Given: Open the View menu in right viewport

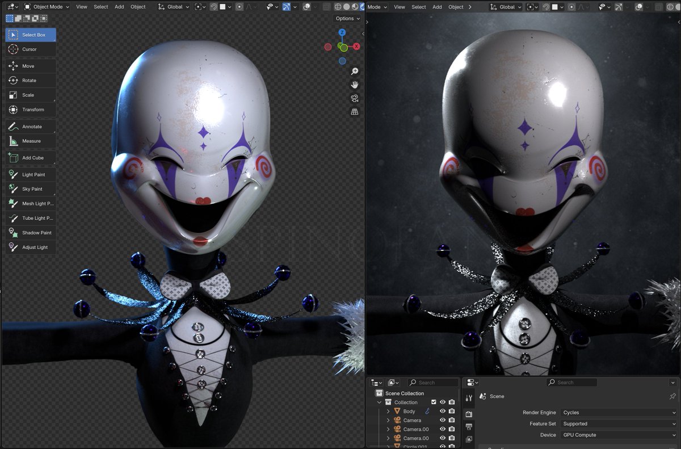Looking at the screenshot, I should (400, 7).
